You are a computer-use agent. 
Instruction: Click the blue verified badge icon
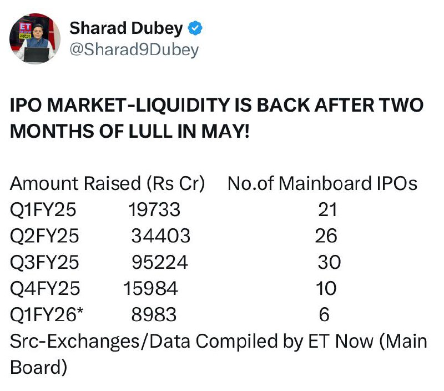195,28
